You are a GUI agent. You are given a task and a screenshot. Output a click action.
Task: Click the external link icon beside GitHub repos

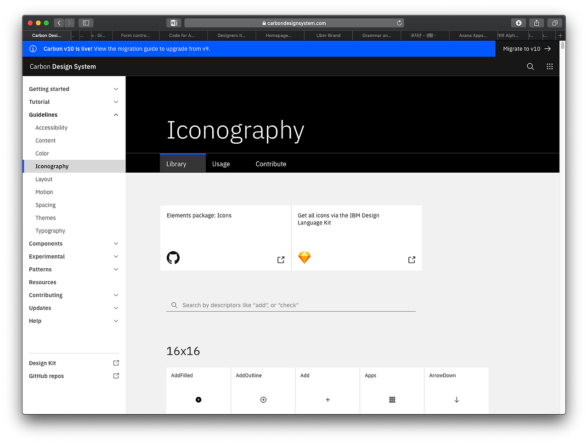(x=116, y=376)
